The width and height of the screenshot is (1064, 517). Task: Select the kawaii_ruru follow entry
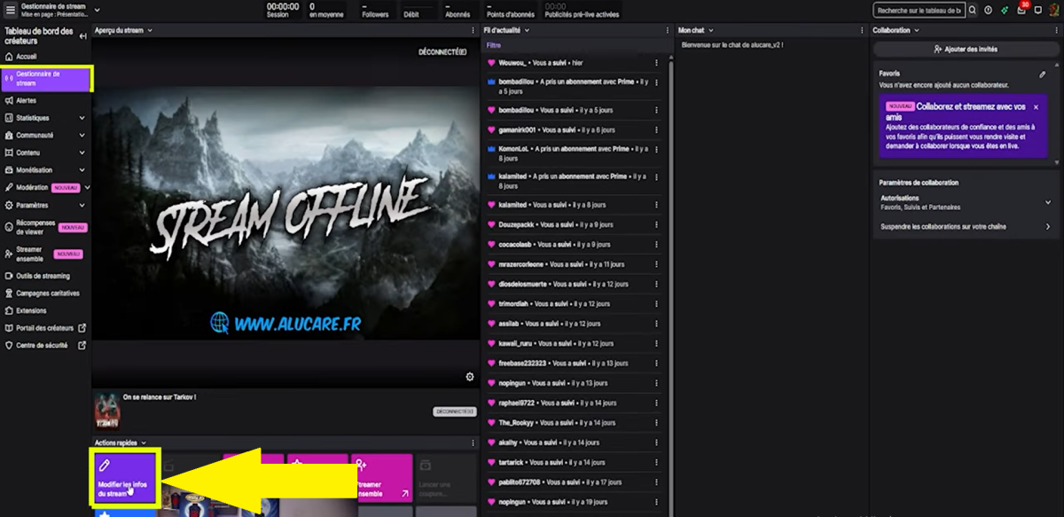(574, 343)
